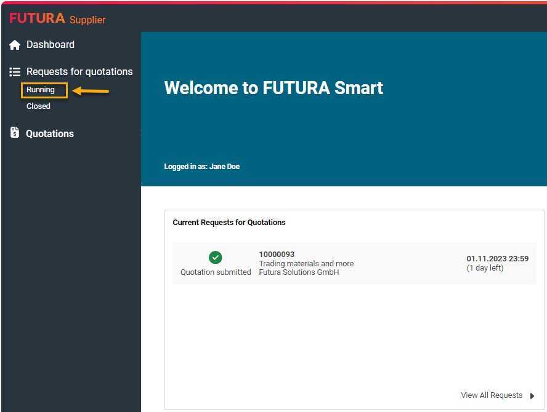Select Closed under Requests for quotations
The height and width of the screenshot is (412, 547).
(38, 106)
